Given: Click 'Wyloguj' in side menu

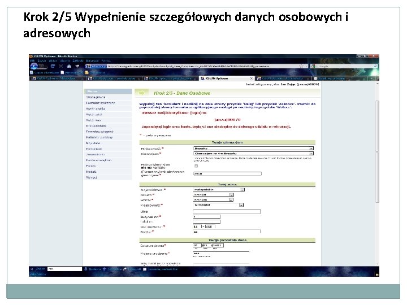Looking at the screenshot, I should [92, 177].
